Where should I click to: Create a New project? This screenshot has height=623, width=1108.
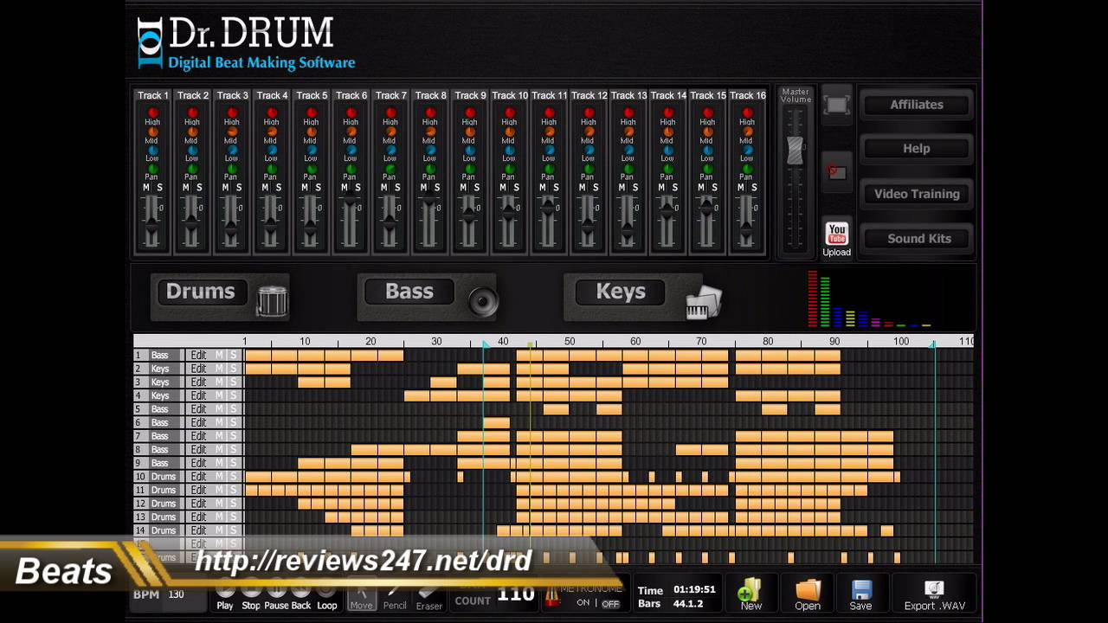click(x=750, y=595)
